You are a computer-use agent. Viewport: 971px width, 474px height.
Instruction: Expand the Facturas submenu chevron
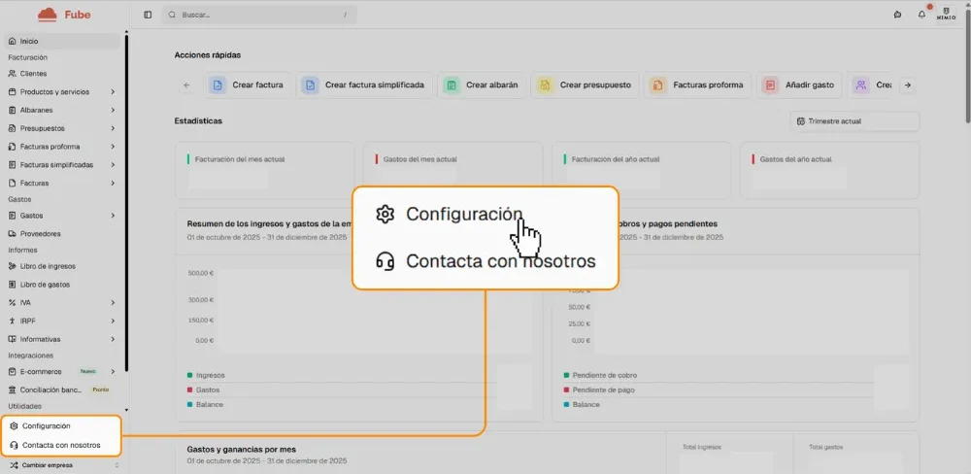tap(113, 184)
